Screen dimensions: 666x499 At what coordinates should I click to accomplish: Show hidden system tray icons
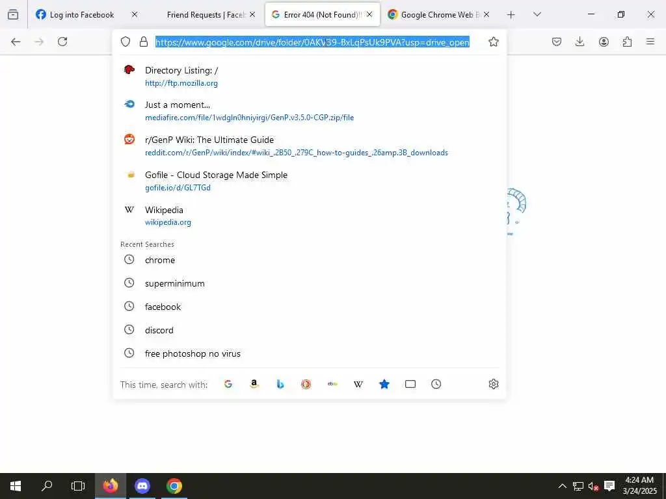pos(563,486)
